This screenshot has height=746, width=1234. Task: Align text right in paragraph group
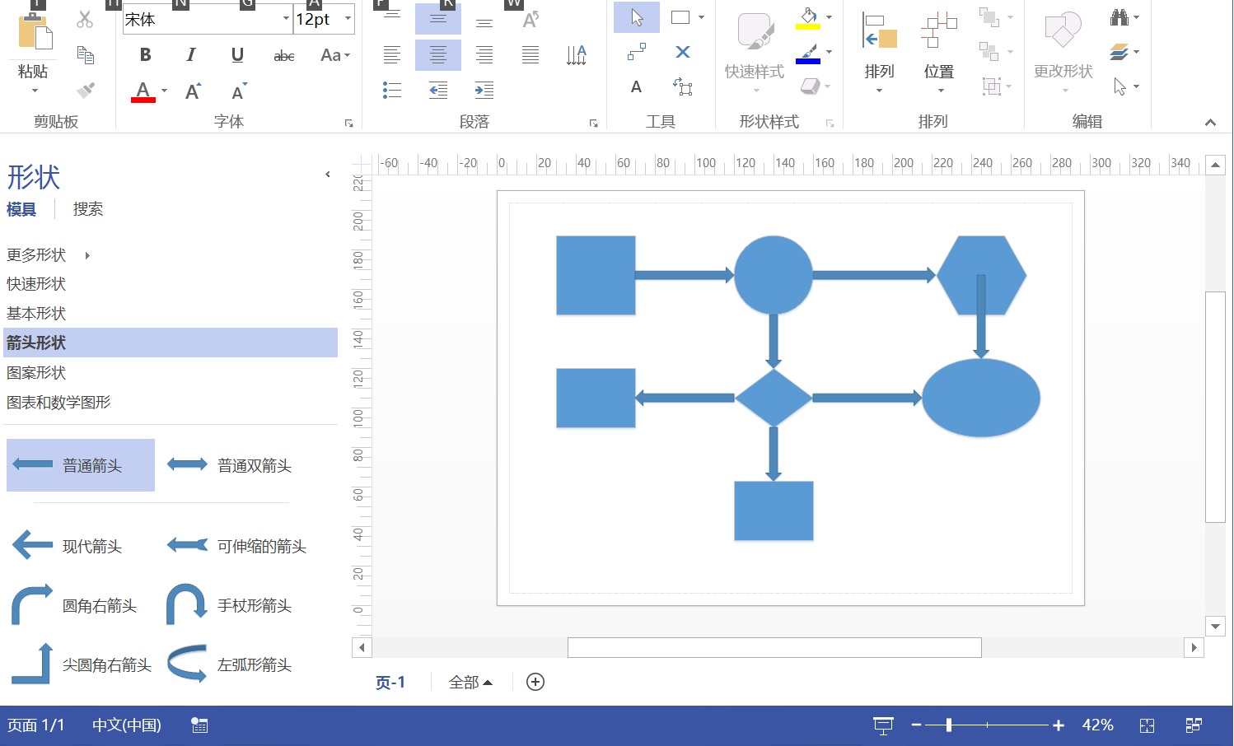coord(484,55)
